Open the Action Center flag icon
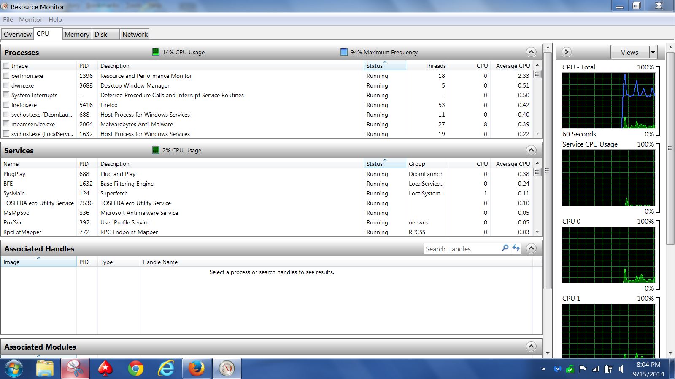The height and width of the screenshot is (379, 675). pos(583,369)
